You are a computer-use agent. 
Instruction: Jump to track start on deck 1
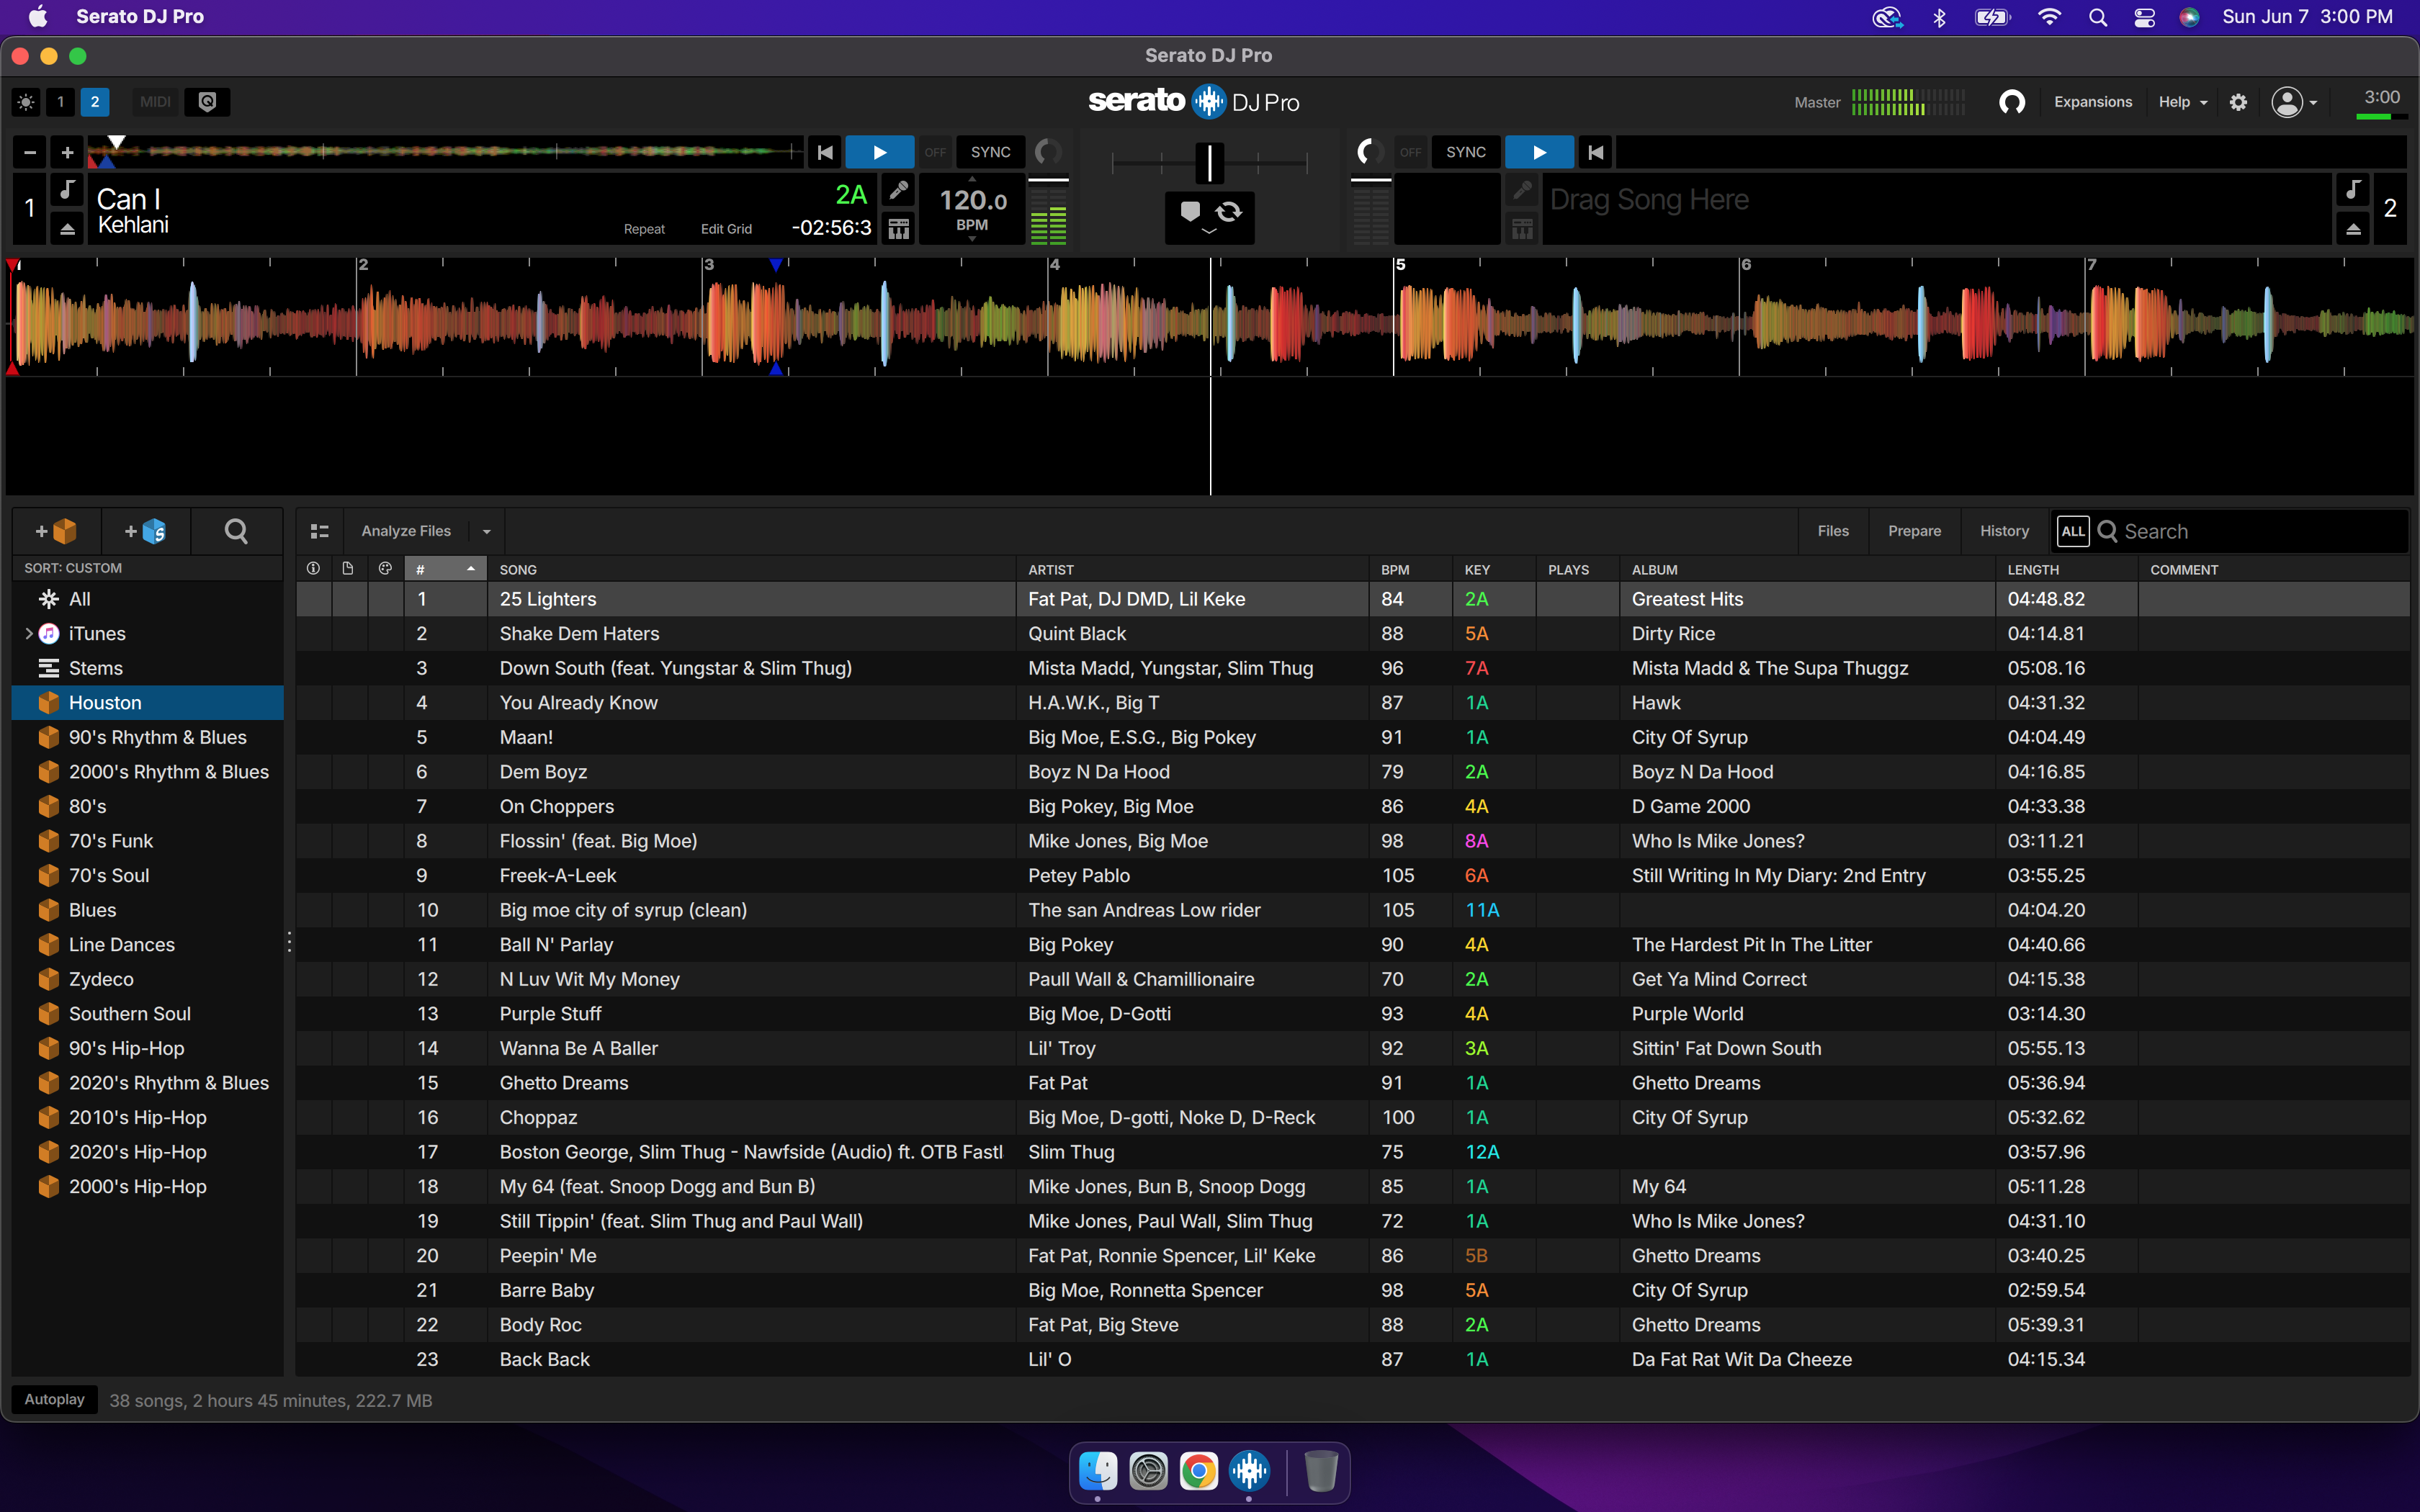tap(825, 152)
